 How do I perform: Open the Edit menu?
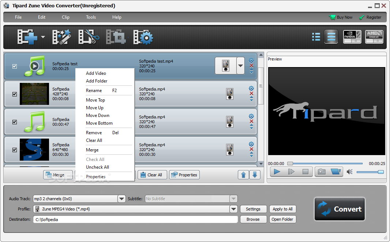coord(42,17)
